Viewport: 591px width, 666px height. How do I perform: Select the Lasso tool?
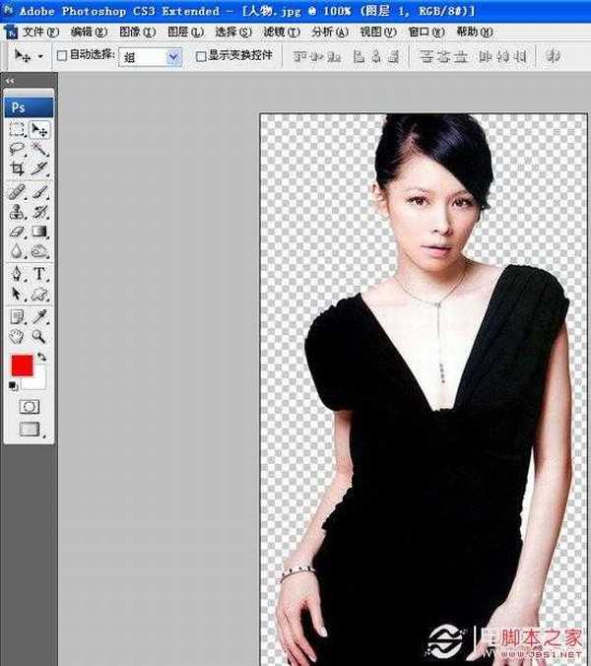tap(18, 149)
